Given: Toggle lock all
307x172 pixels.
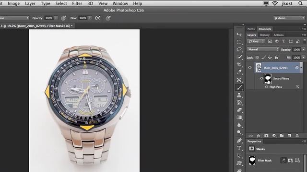Looking at the screenshot, I should [276, 57].
